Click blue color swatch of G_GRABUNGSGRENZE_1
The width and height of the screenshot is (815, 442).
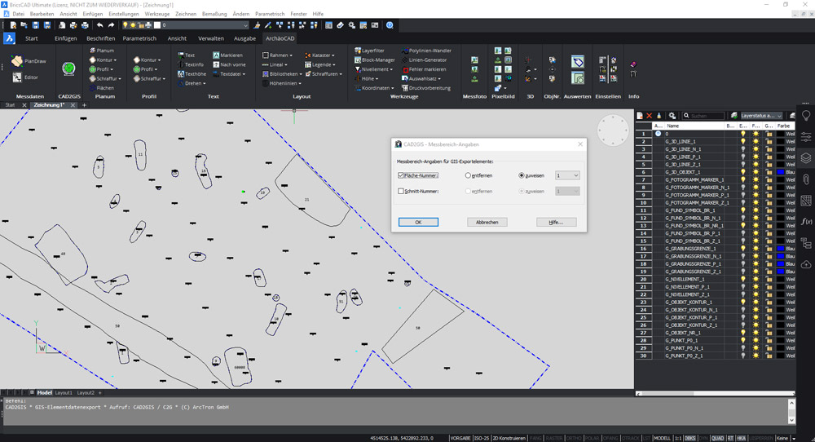pyautogui.click(x=780, y=249)
